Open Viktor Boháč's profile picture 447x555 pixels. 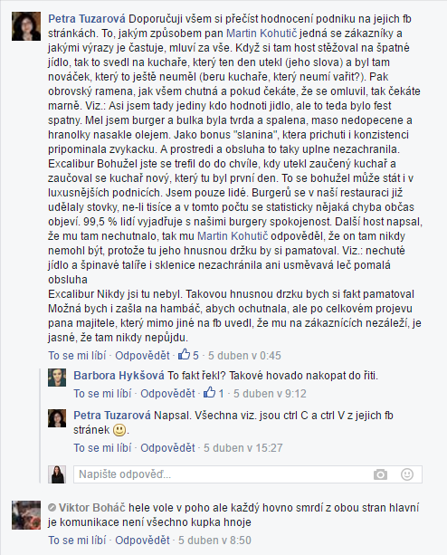(26, 515)
